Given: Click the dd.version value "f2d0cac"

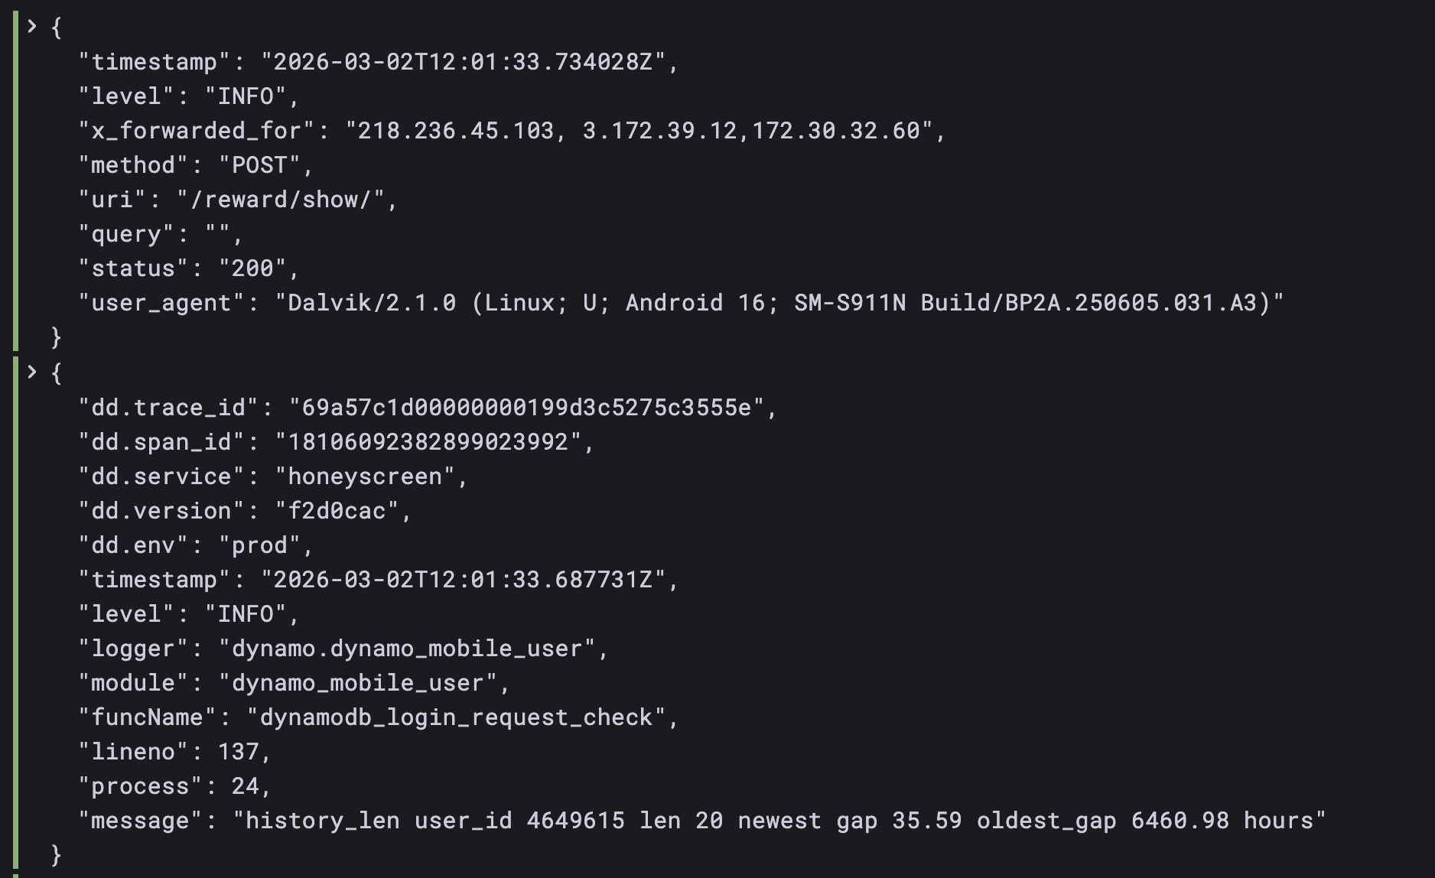Looking at the screenshot, I should pos(337,511).
